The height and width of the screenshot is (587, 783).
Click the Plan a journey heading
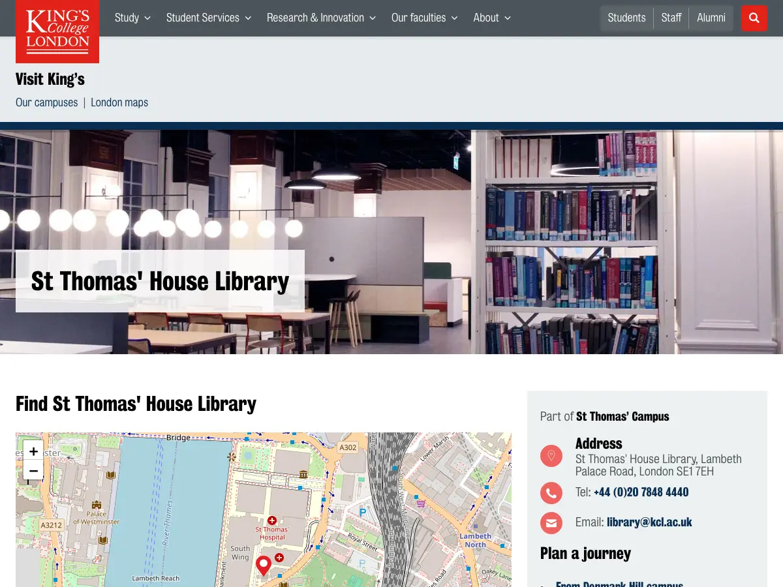585,553
